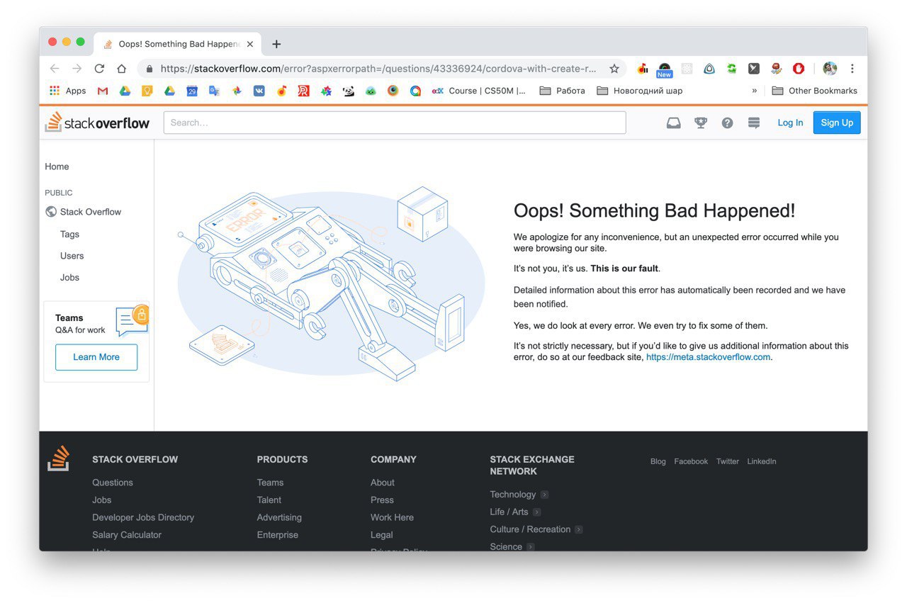Click the green sync arrows extension icon
The image size is (907, 603).
click(x=731, y=69)
